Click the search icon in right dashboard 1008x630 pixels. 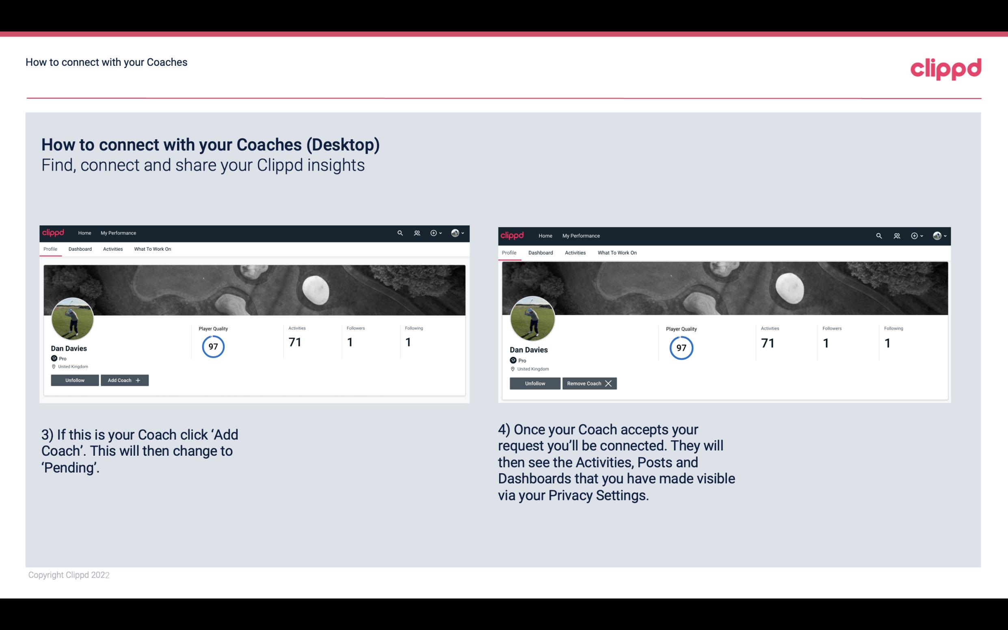pyautogui.click(x=878, y=235)
